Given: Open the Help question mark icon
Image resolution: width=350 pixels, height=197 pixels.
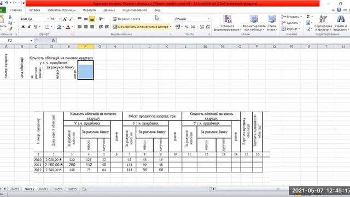Looking at the screenshot, I should (339, 10).
